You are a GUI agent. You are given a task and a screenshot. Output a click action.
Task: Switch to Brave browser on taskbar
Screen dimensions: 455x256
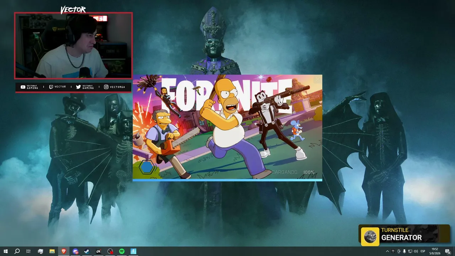tap(64, 251)
